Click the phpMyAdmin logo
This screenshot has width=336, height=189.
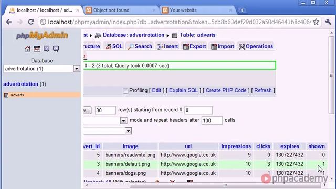pyautogui.click(x=42, y=36)
